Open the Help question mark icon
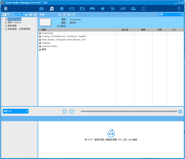 click(x=179, y=8)
